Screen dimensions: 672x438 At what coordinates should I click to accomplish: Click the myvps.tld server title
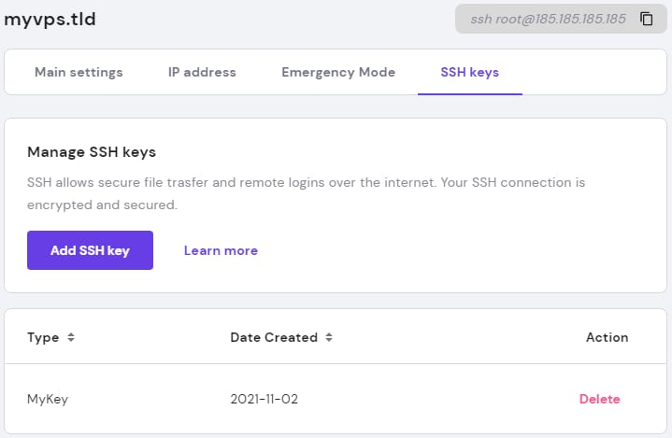tap(50, 19)
